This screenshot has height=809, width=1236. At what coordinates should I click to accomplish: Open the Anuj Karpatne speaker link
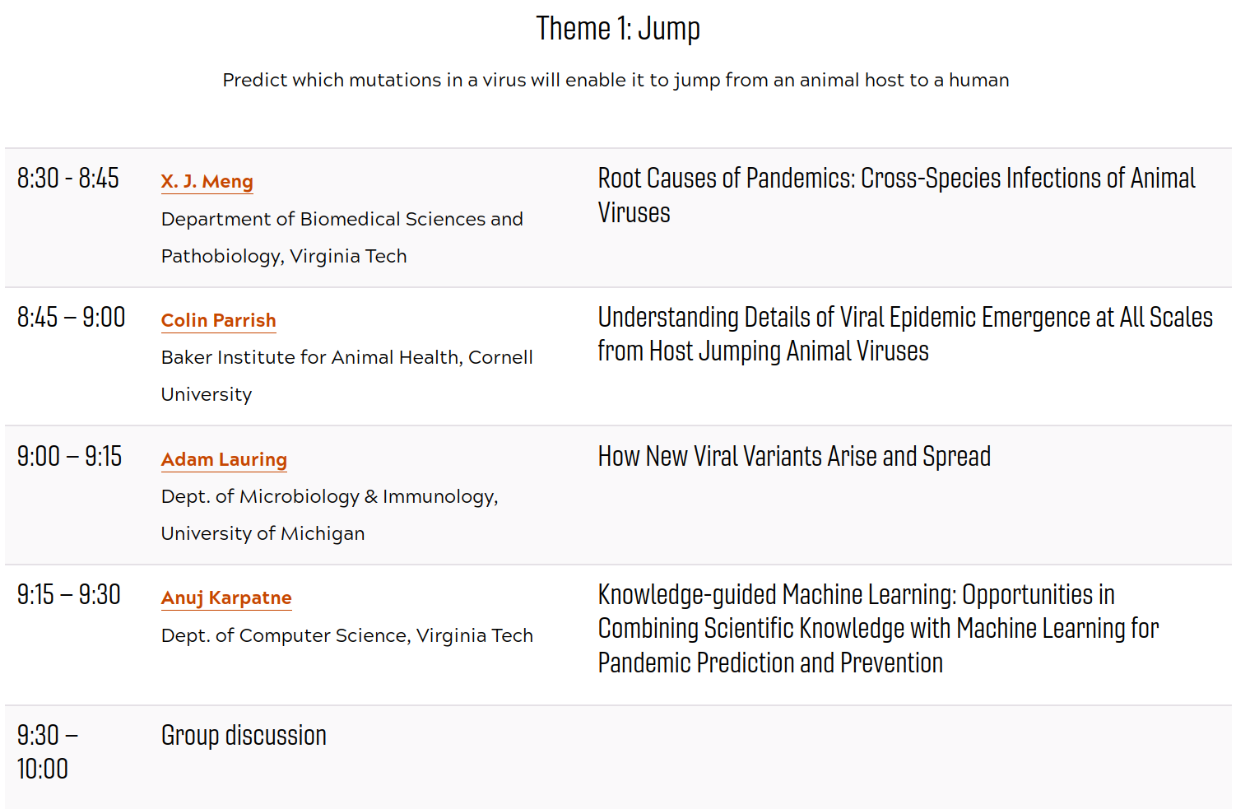pos(226,597)
